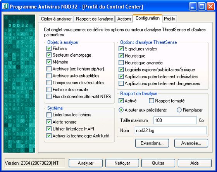Enable Archives auto-extractibles checkbox
The height and width of the screenshot is (172, 217).
pos(49,76)
